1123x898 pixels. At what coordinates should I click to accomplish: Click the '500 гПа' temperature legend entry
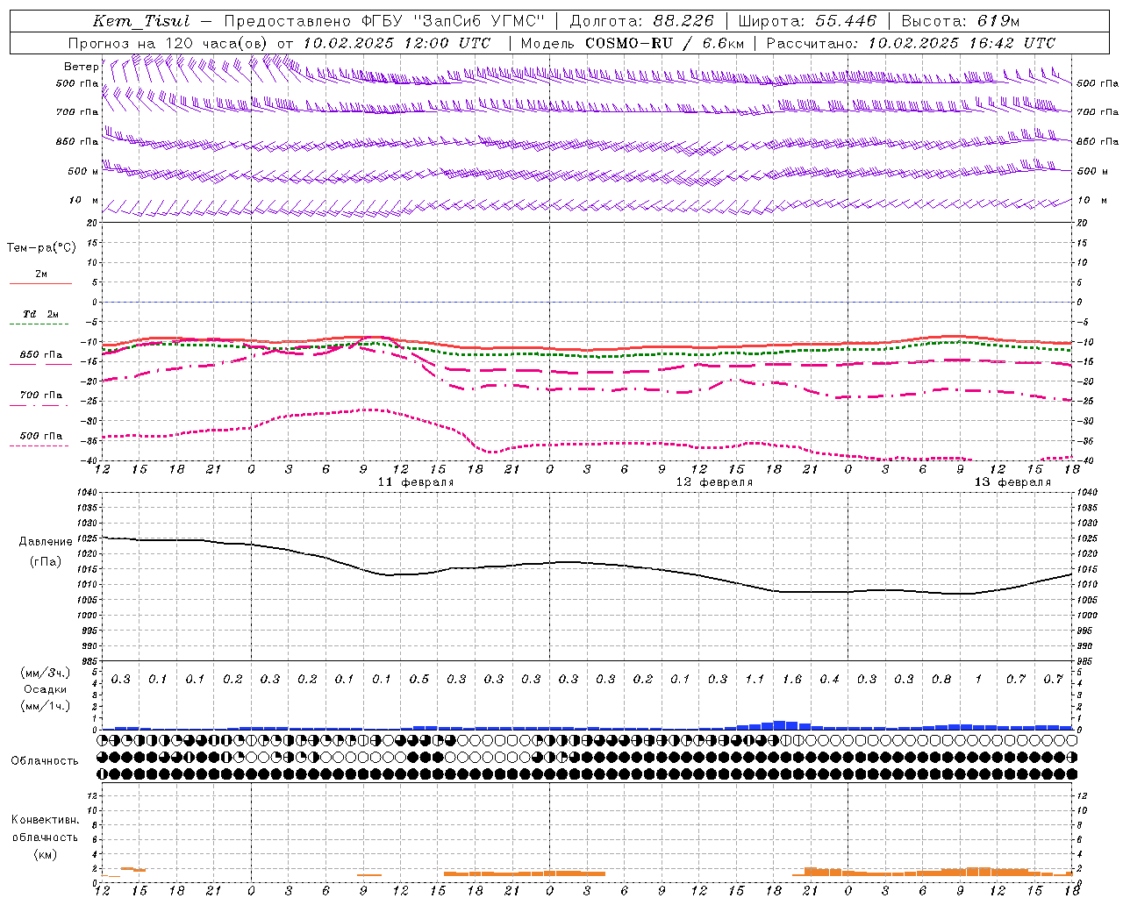click(x=40, y=436)
